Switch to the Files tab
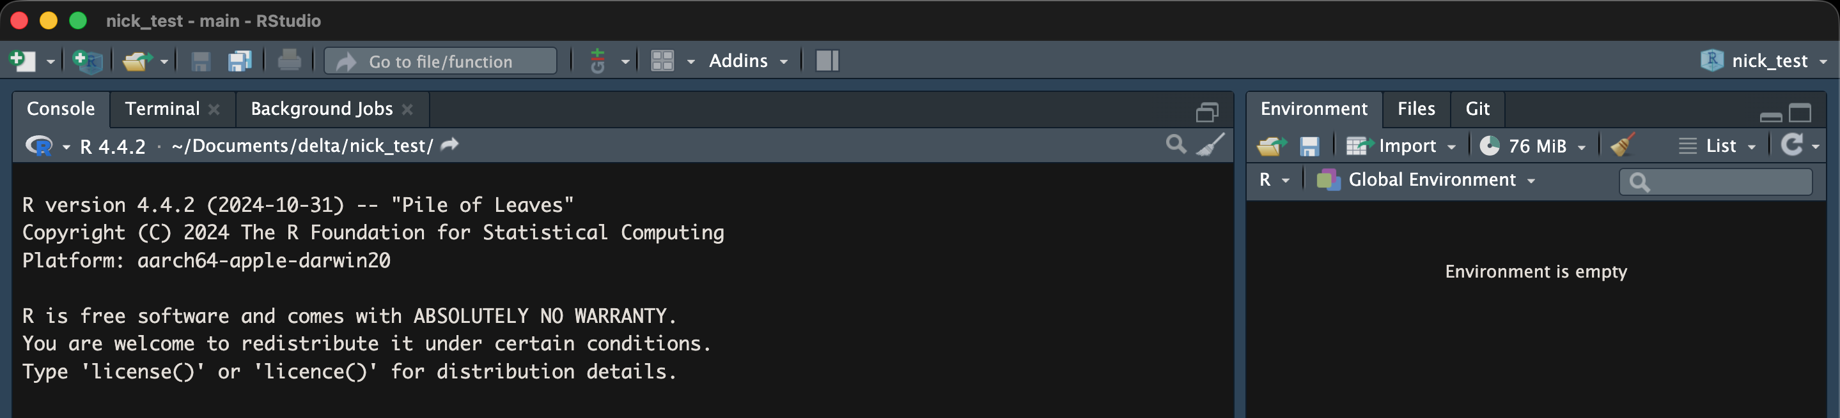The width and height of the screenshot is (1840, 418). coord(1415,109)
